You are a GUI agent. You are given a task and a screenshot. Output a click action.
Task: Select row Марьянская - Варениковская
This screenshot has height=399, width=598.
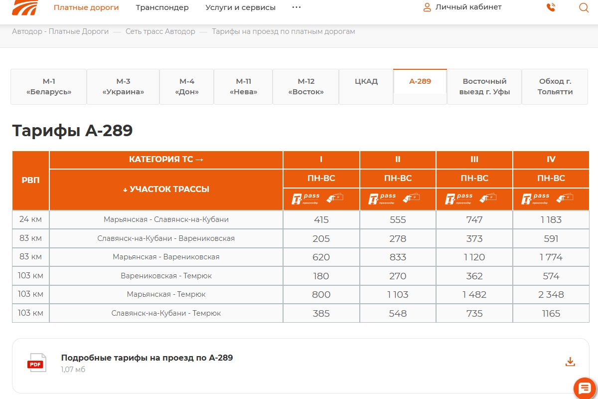[x=300, y=257]
